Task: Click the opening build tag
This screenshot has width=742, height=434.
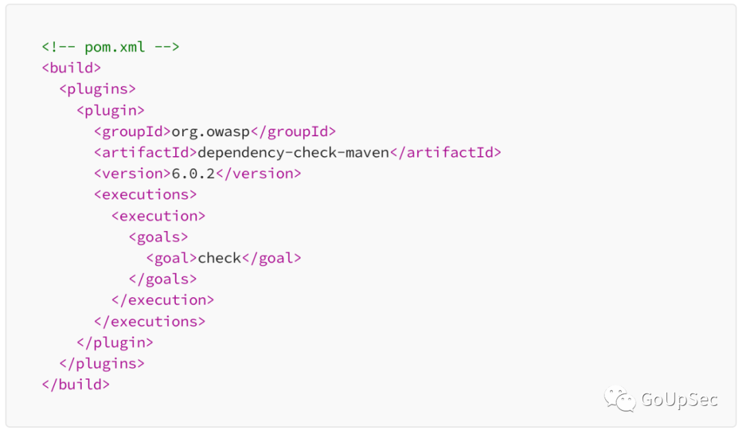Action: [71, 68]
